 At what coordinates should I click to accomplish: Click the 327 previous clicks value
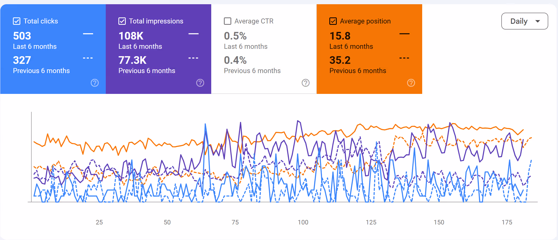point(22,60)
